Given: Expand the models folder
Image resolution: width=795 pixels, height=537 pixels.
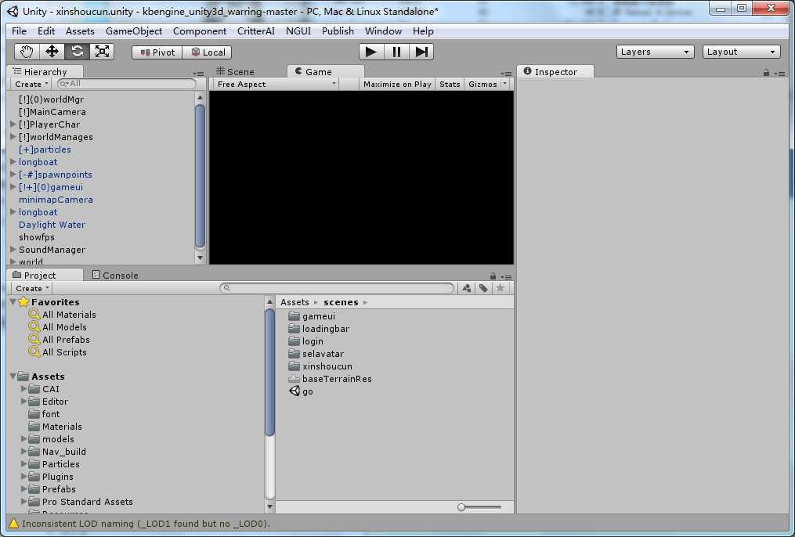Looking at the screenshot, I should pos(23,438).
